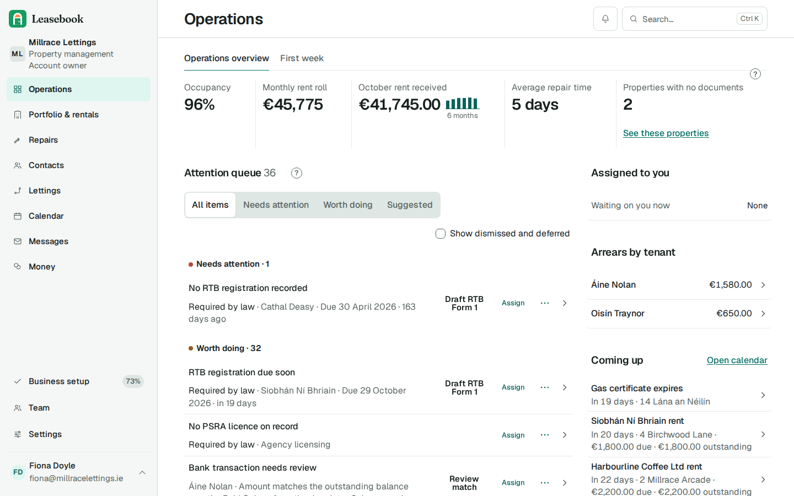Assign the No PSRA licence on record item
This screenshot has width=794, height=496.
[x=513, y=435]
